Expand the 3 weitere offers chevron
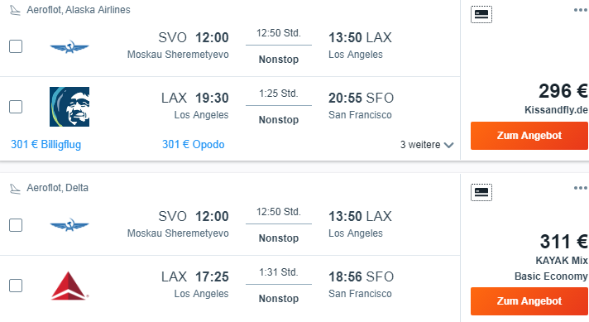589x322 pixels. pos(449,145)
